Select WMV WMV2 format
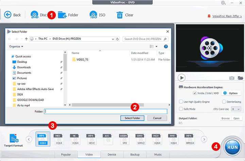 [x=141, y=139]
